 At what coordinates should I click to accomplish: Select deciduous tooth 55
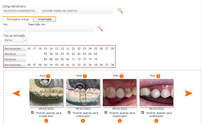coord(46,54)
